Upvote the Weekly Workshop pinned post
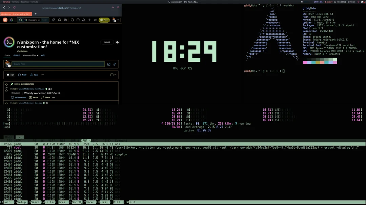The width and height of the screenshot is (366, 205). tap(6, 84)
